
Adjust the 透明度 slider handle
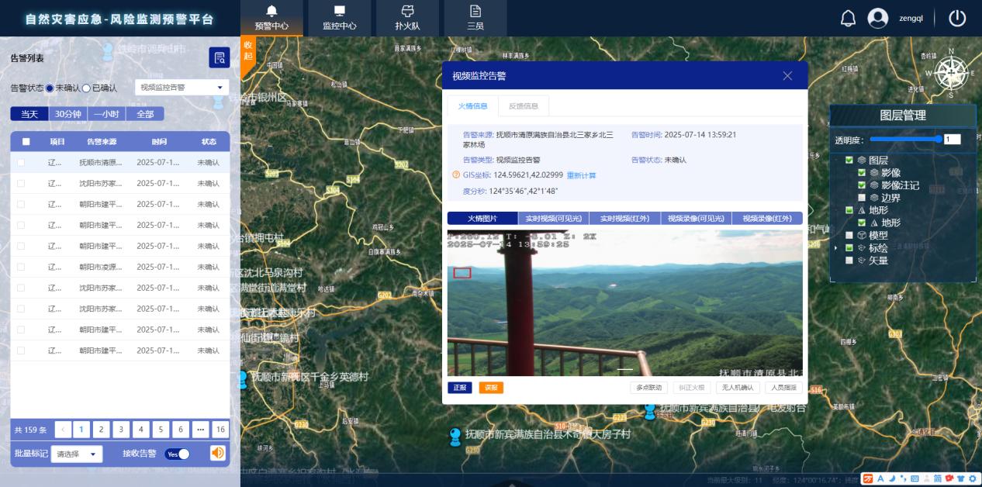click(x=938, y=140)
